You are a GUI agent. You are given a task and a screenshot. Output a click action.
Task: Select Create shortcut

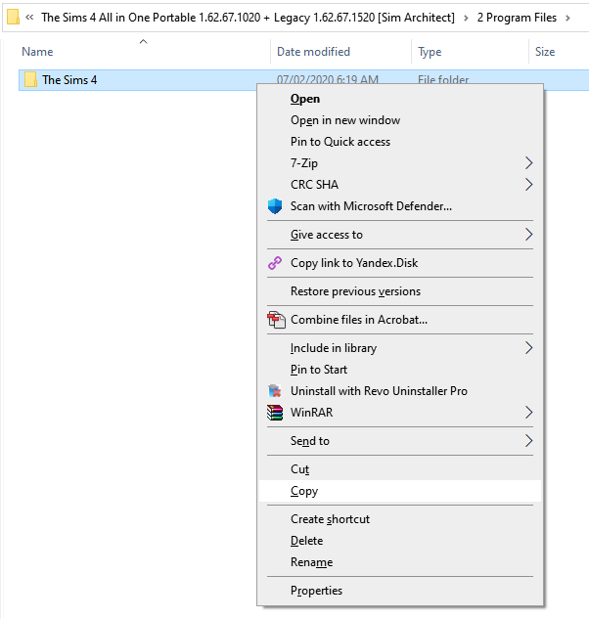point(400,519)
